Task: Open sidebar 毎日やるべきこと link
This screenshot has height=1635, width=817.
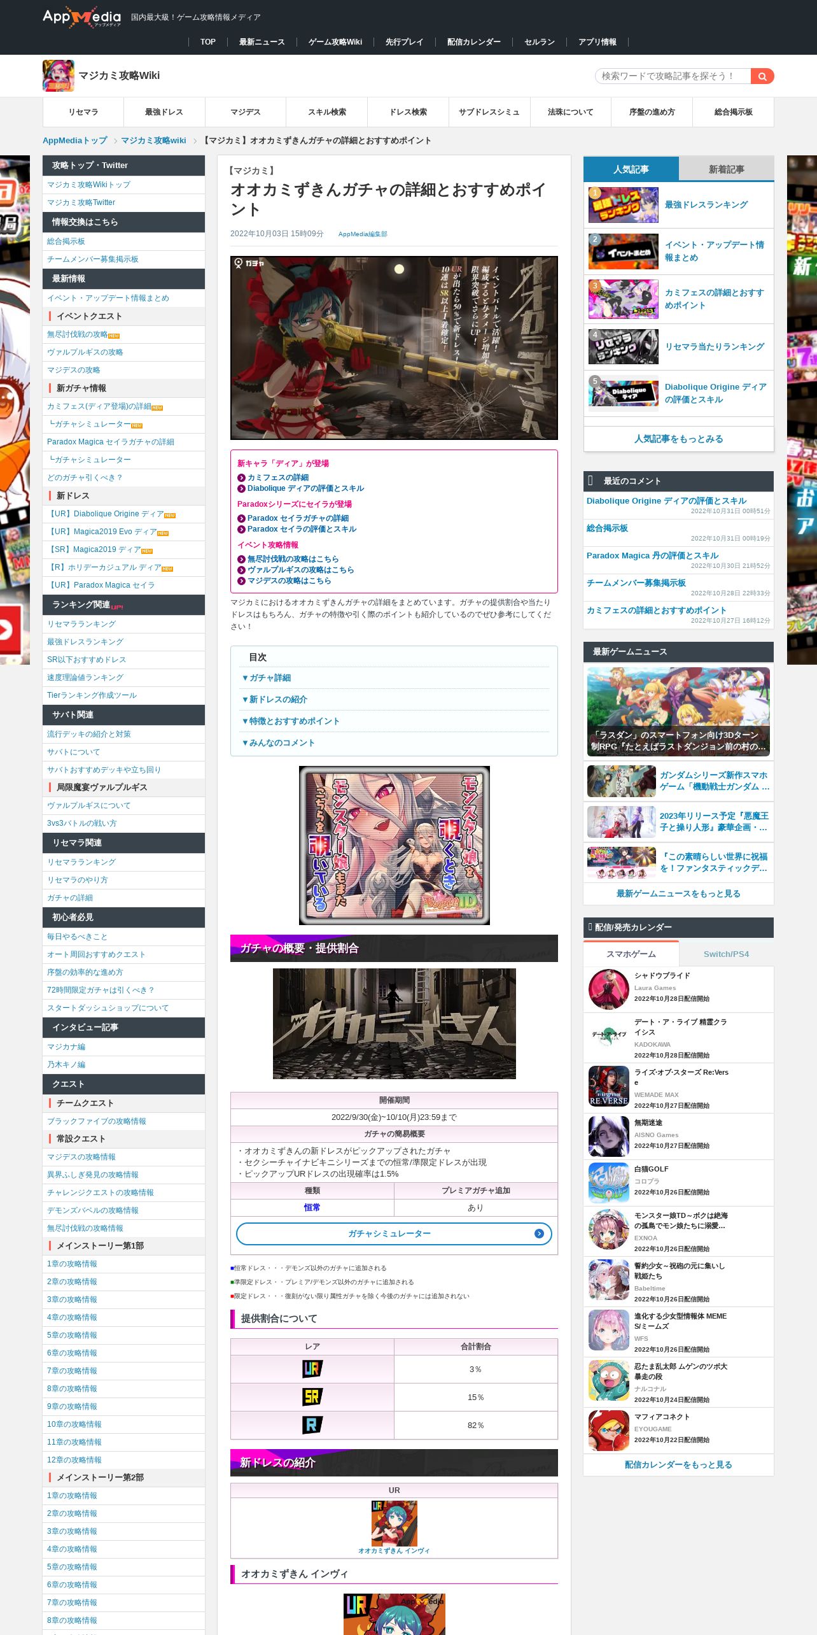Action: 77,937
